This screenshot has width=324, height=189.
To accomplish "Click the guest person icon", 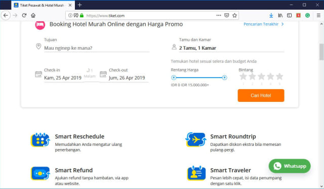I will click(x=174, y=47).
